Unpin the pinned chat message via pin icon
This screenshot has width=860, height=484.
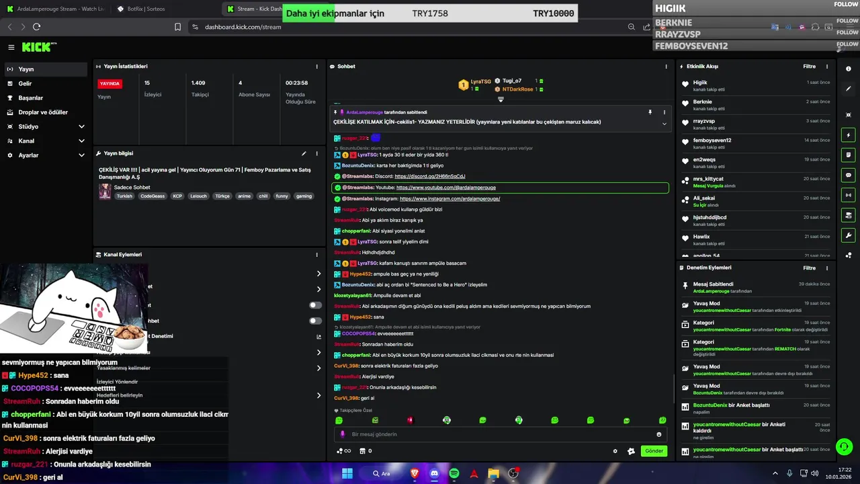tap(650, 112)
